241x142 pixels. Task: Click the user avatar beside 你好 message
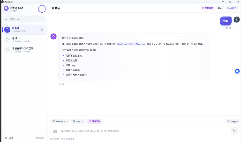click(x=236, y=21)
